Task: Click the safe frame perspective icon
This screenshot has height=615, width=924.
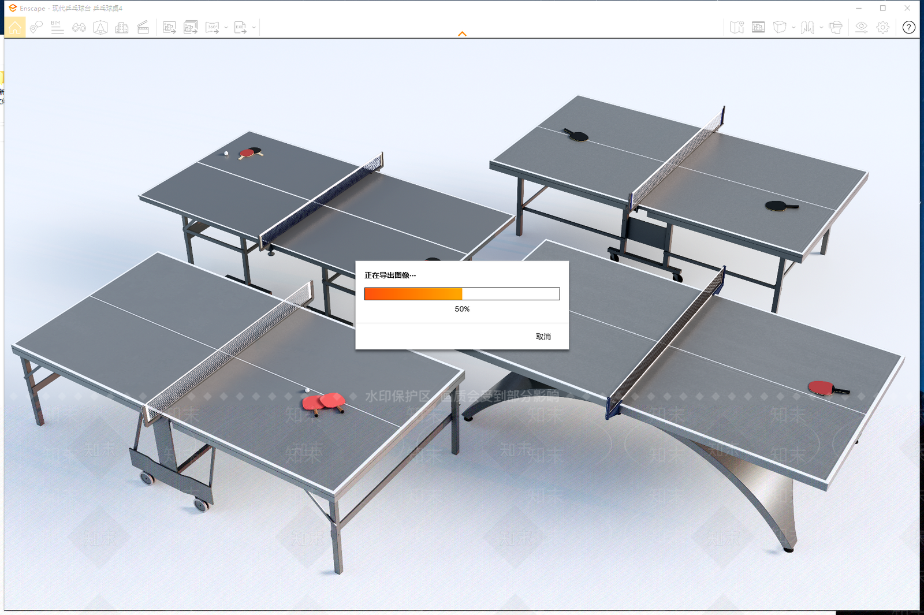Action: click(100, 27)
